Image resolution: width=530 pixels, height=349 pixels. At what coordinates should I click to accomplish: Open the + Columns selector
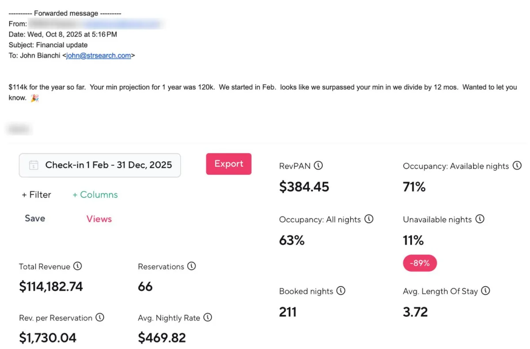(x=95, y=195)
